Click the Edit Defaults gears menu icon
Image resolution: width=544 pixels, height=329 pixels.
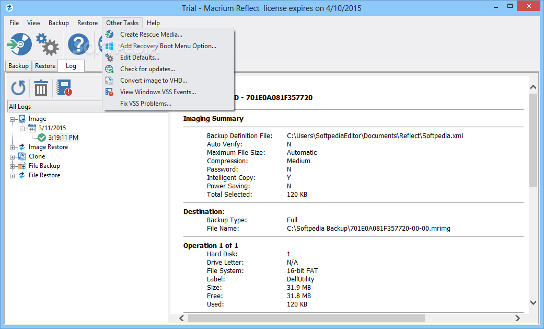tap(109, 58)
